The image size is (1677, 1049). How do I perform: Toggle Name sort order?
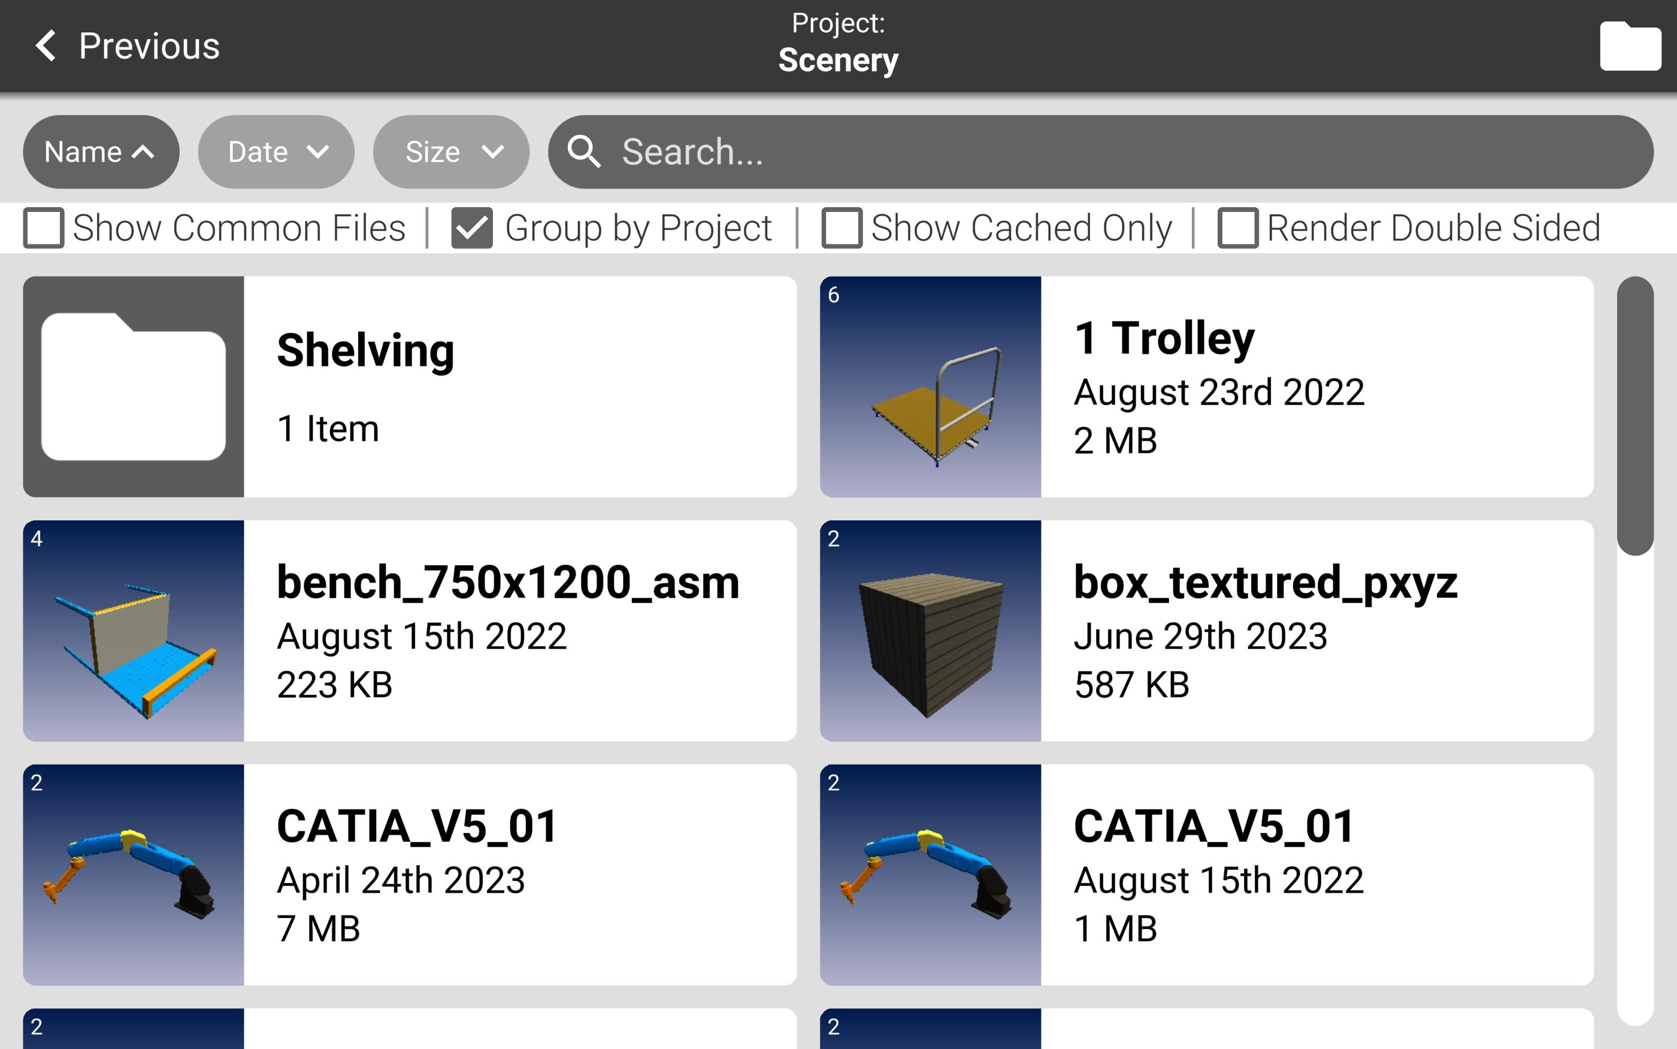[x=101, y=152]
